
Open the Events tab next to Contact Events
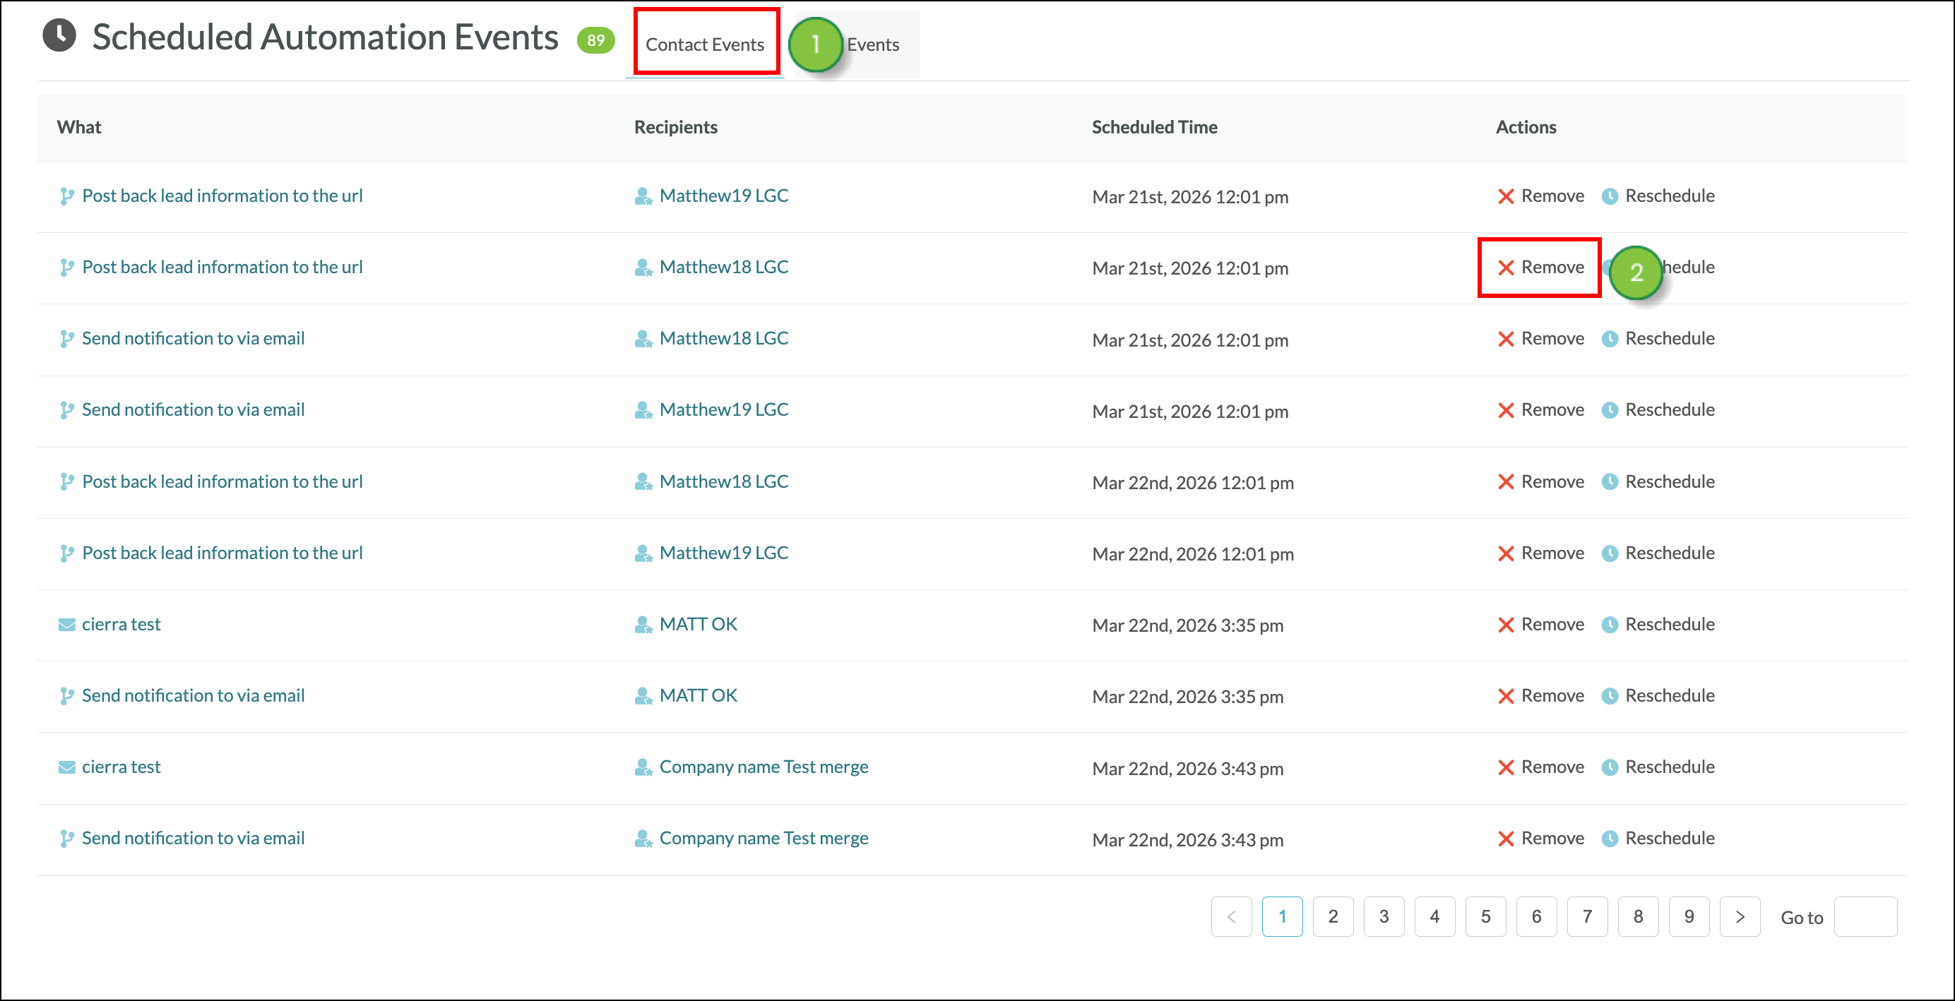click(873, 44)
